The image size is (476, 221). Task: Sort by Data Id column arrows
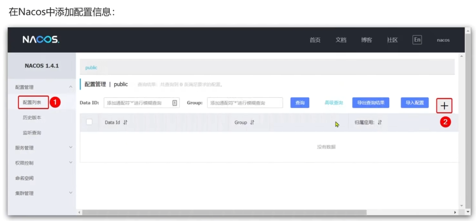(x=125, y=122)
